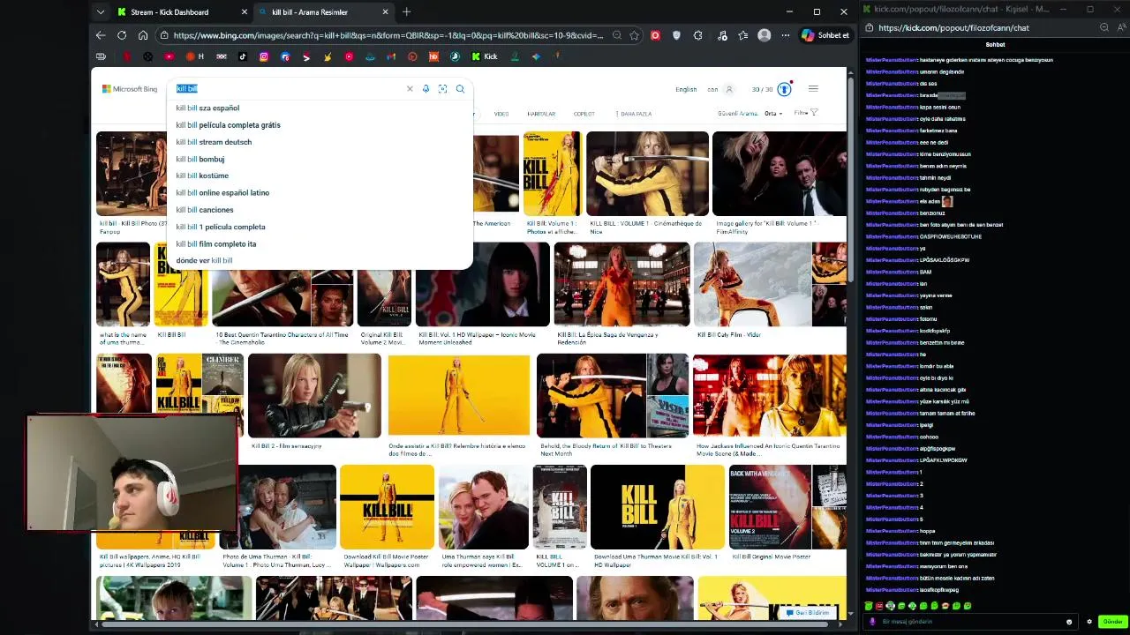Open browser settings and more menu
1130x635 pixels.
pyautogui.click(x=785, y=35)
